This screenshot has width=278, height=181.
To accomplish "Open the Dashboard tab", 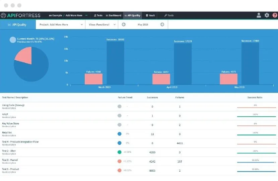I will point(114,15).
